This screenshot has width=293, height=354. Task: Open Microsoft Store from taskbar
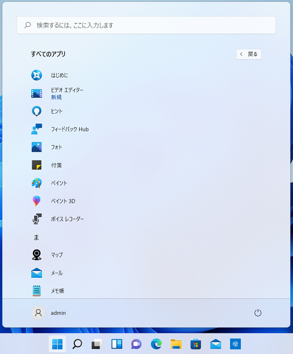[196, 344]
